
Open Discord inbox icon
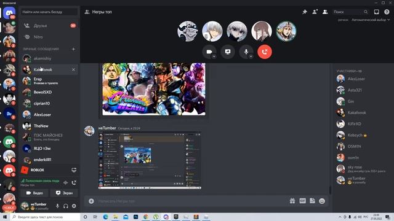(x=376, y=12)
